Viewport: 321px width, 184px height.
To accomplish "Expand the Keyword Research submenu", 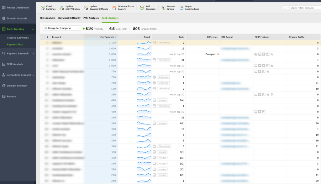I will point(33,54).
